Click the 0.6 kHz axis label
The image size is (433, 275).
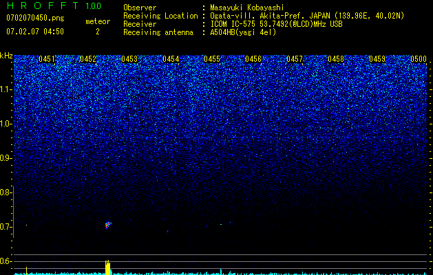pyautogui.click(x=6, y=261)
